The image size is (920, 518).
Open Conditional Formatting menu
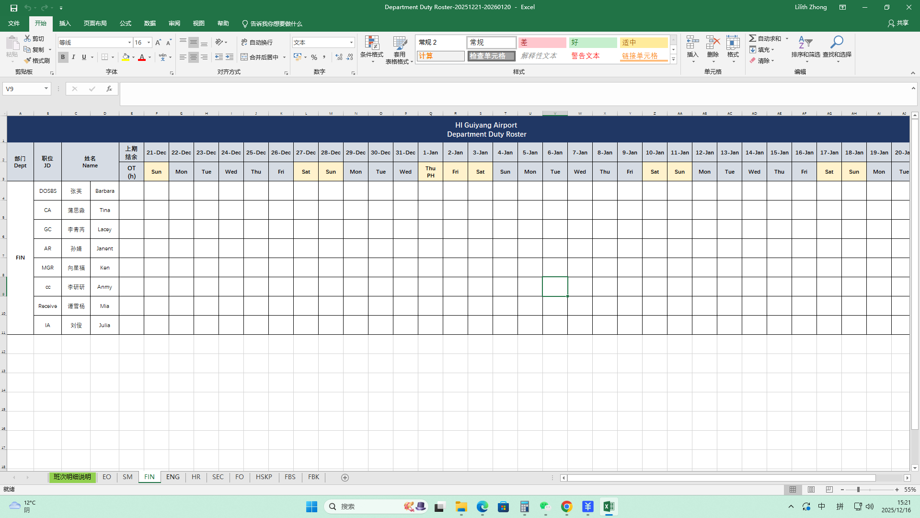click(372, 49)
